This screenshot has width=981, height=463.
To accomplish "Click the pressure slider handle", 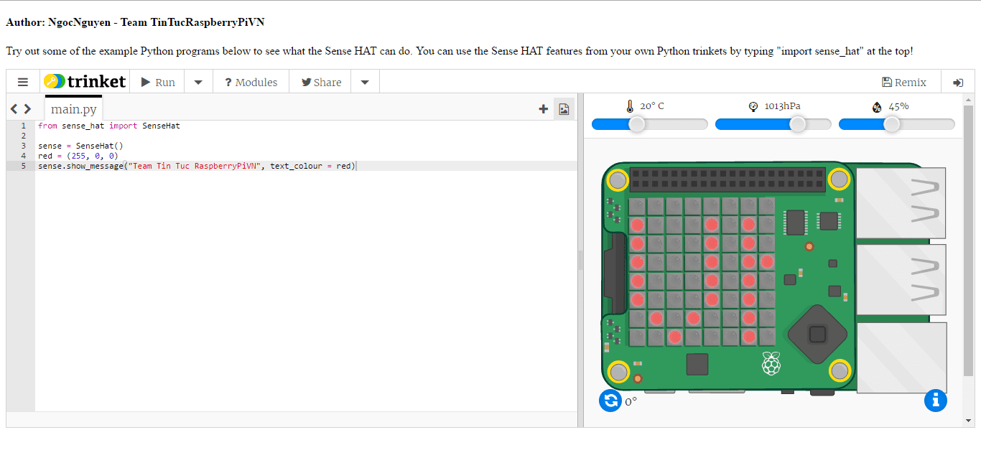I will [x=797, y=124].
